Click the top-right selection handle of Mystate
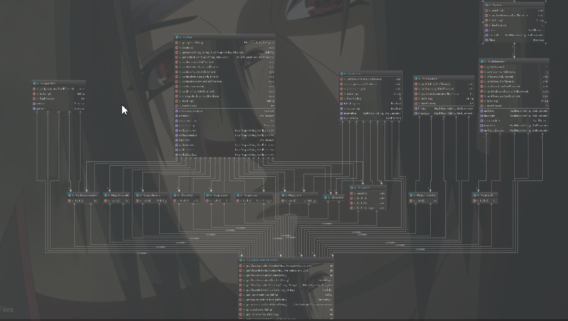The height and width of the screenshot is (321, 568). 546,1
